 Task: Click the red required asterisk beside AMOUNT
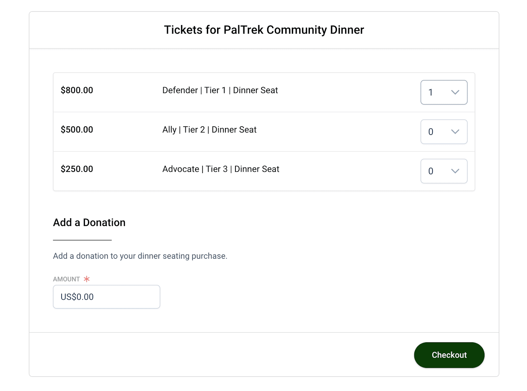[86, 279]
